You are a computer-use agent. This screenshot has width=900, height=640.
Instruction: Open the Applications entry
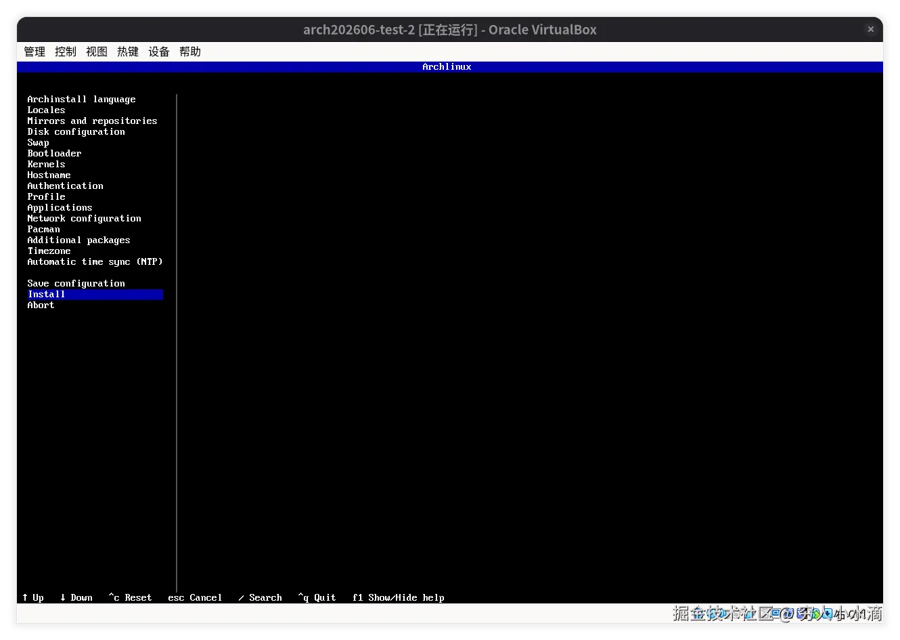pyautogui.click(x=60, y=208)
